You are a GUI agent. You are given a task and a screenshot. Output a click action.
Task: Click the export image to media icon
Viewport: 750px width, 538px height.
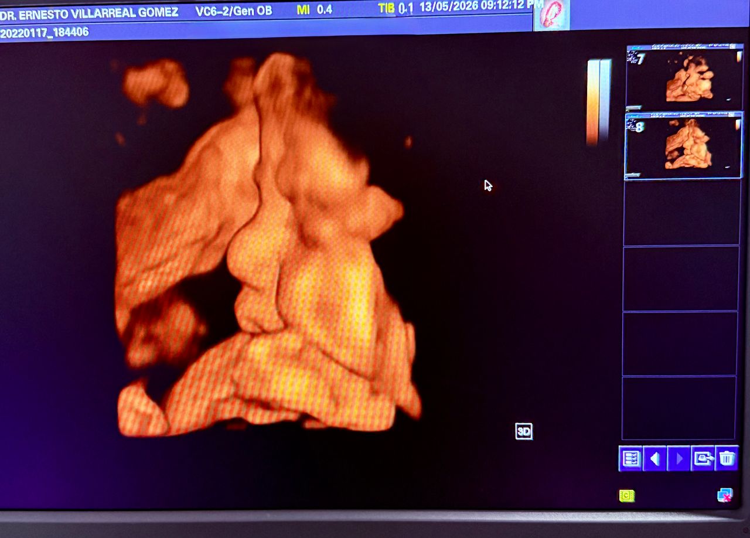pyautogui.click(x=703, y=458)
